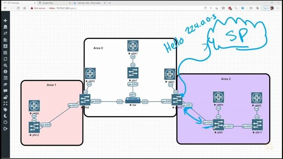
Task: Click pfe12's ge-0/0/0 interface label
Action: tap(46, 125)
